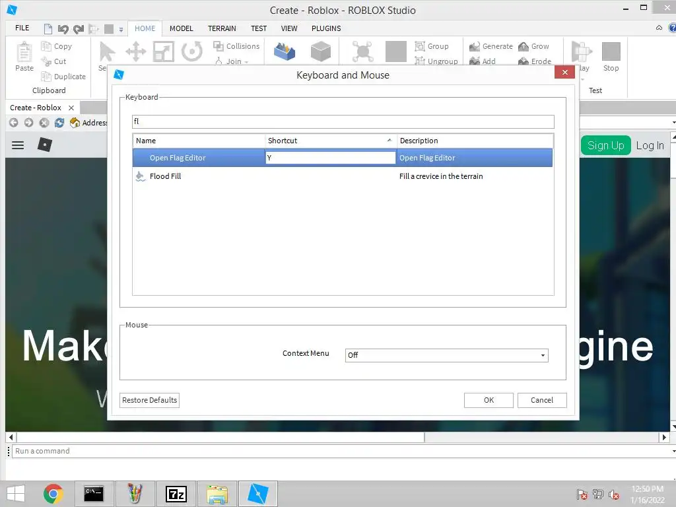Select the Move tool icon
Image resolution: width=676 pixels, height=507 pixels.
click(x=135, y=51)
